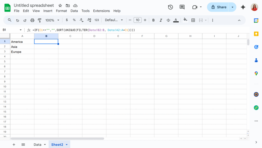
Task: Open the 100% zoom dropdown
Action: [52, 20]
